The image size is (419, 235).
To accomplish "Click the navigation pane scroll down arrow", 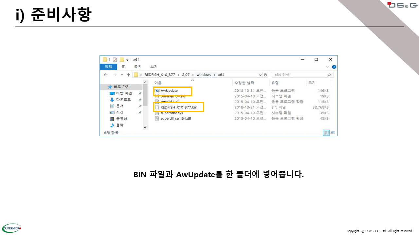I will click(x=145, y=128).
